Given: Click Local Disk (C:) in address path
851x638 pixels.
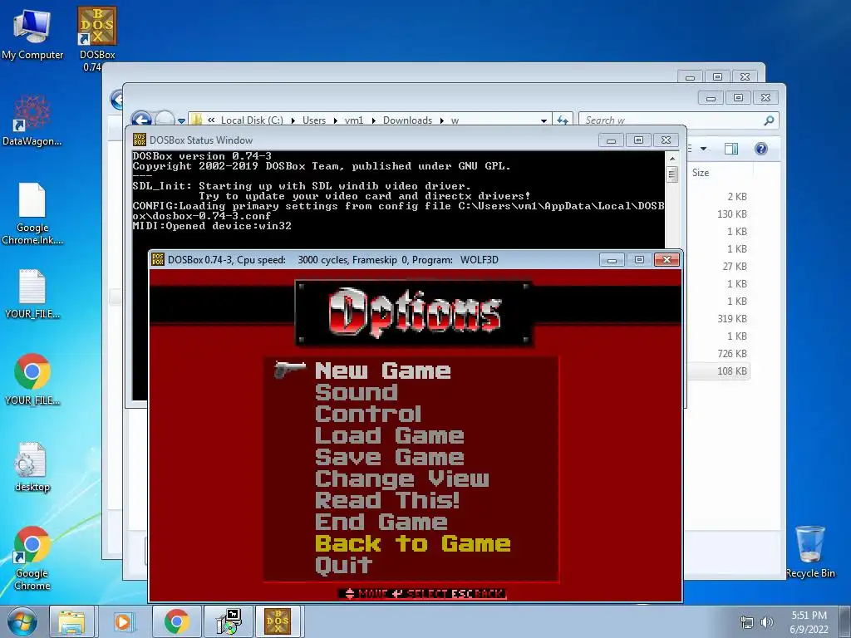Looking at the screenshot, I should pyautogui.click(x=252, y=120).
